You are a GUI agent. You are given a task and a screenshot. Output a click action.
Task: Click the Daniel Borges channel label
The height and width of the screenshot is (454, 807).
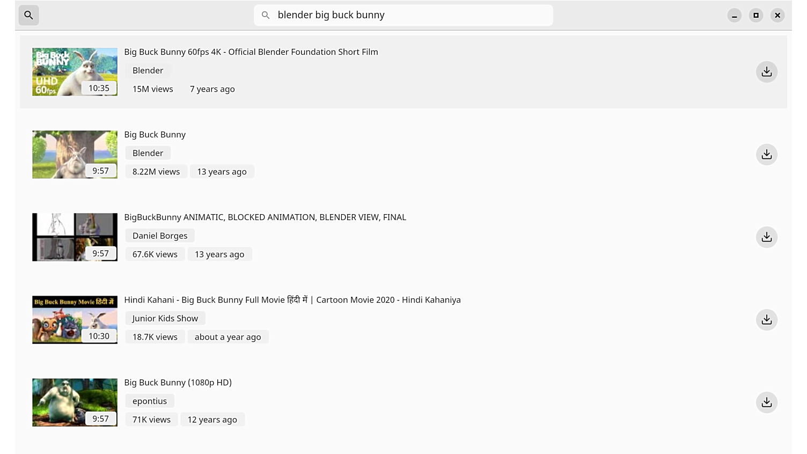(160, 236)
